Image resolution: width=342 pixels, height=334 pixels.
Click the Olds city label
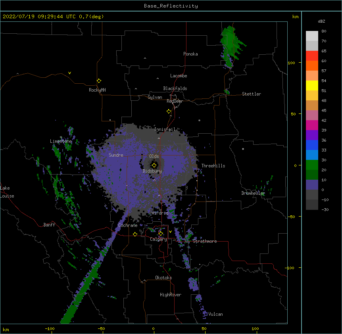154,156
